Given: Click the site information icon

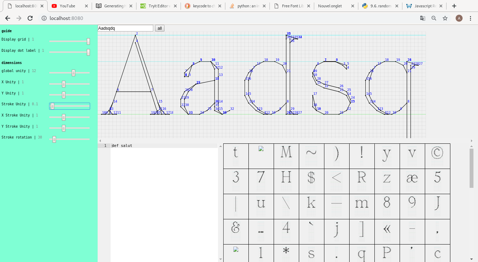Looking at the screenshot, I should pyautogui.click(x=44, y=18).
